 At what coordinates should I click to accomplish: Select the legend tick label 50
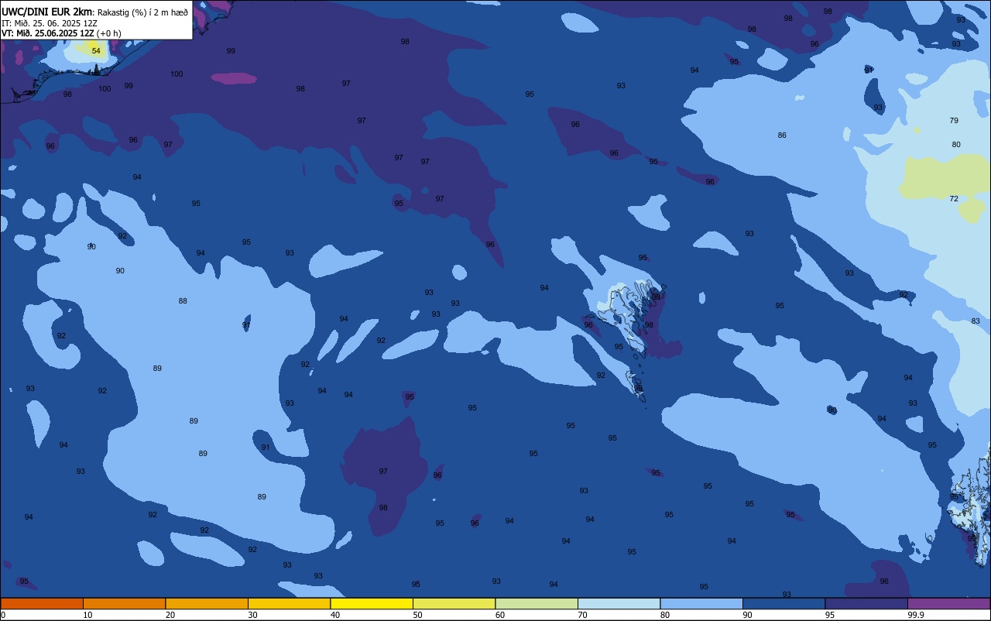[417, 615]
